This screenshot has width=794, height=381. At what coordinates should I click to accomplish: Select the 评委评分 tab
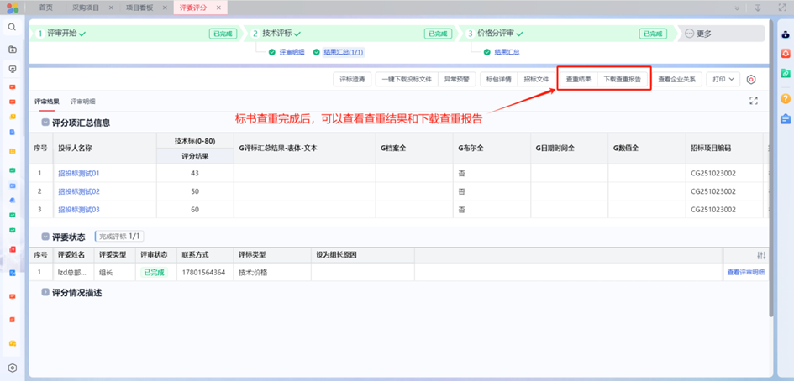193,8
